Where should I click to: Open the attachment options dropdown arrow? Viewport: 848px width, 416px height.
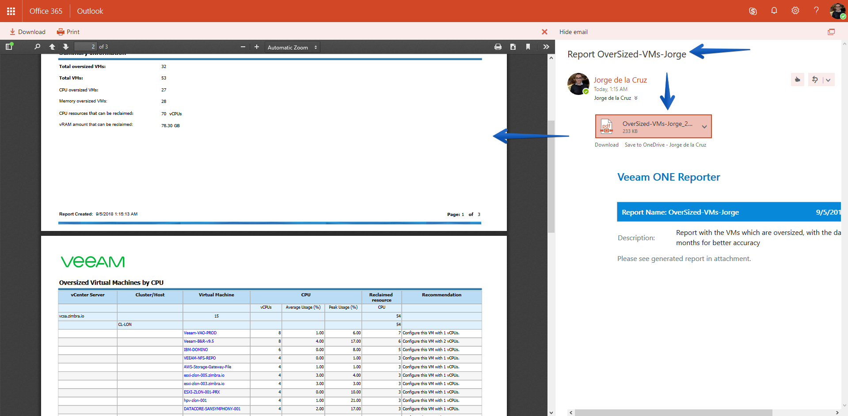pyautogui.click(x=704, y=127)
